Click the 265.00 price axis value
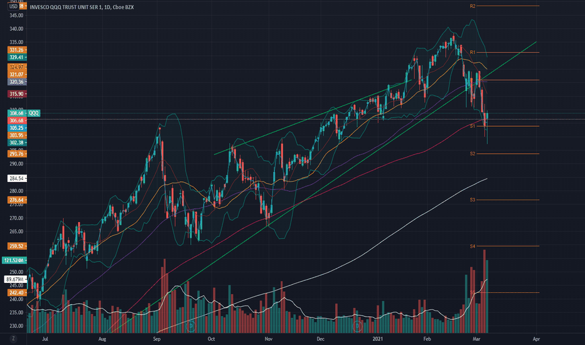Viewport: 585px width, 345px height. [16, 231]
